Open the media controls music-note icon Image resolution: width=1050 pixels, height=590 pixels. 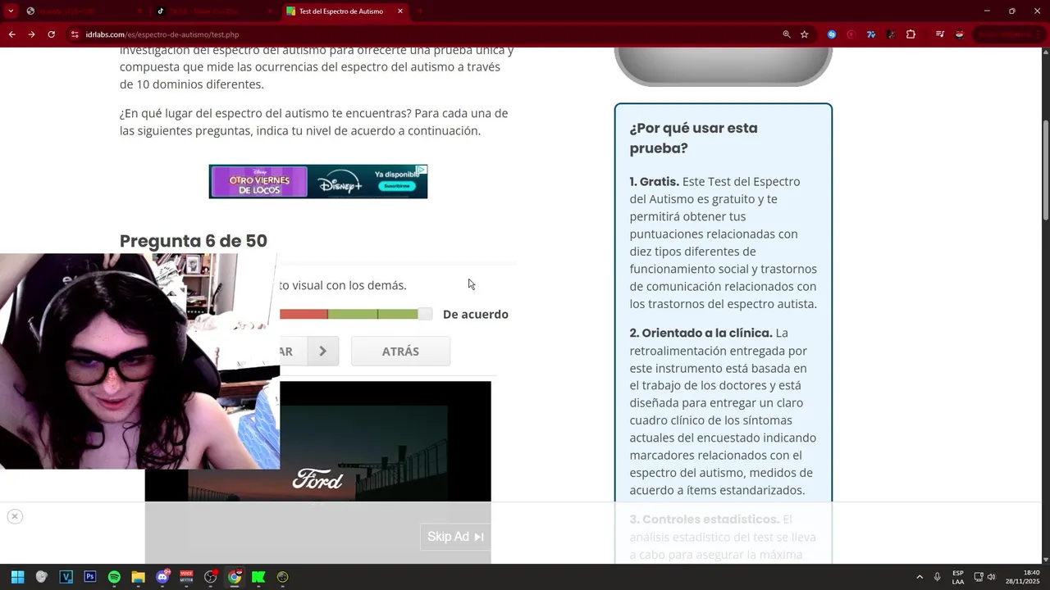(x=939, y=34)
